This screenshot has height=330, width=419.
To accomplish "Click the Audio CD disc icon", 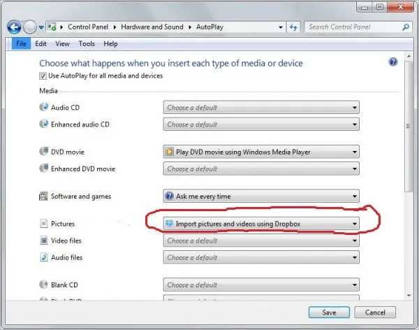I will pyautogui.click(x=43, y=107).
